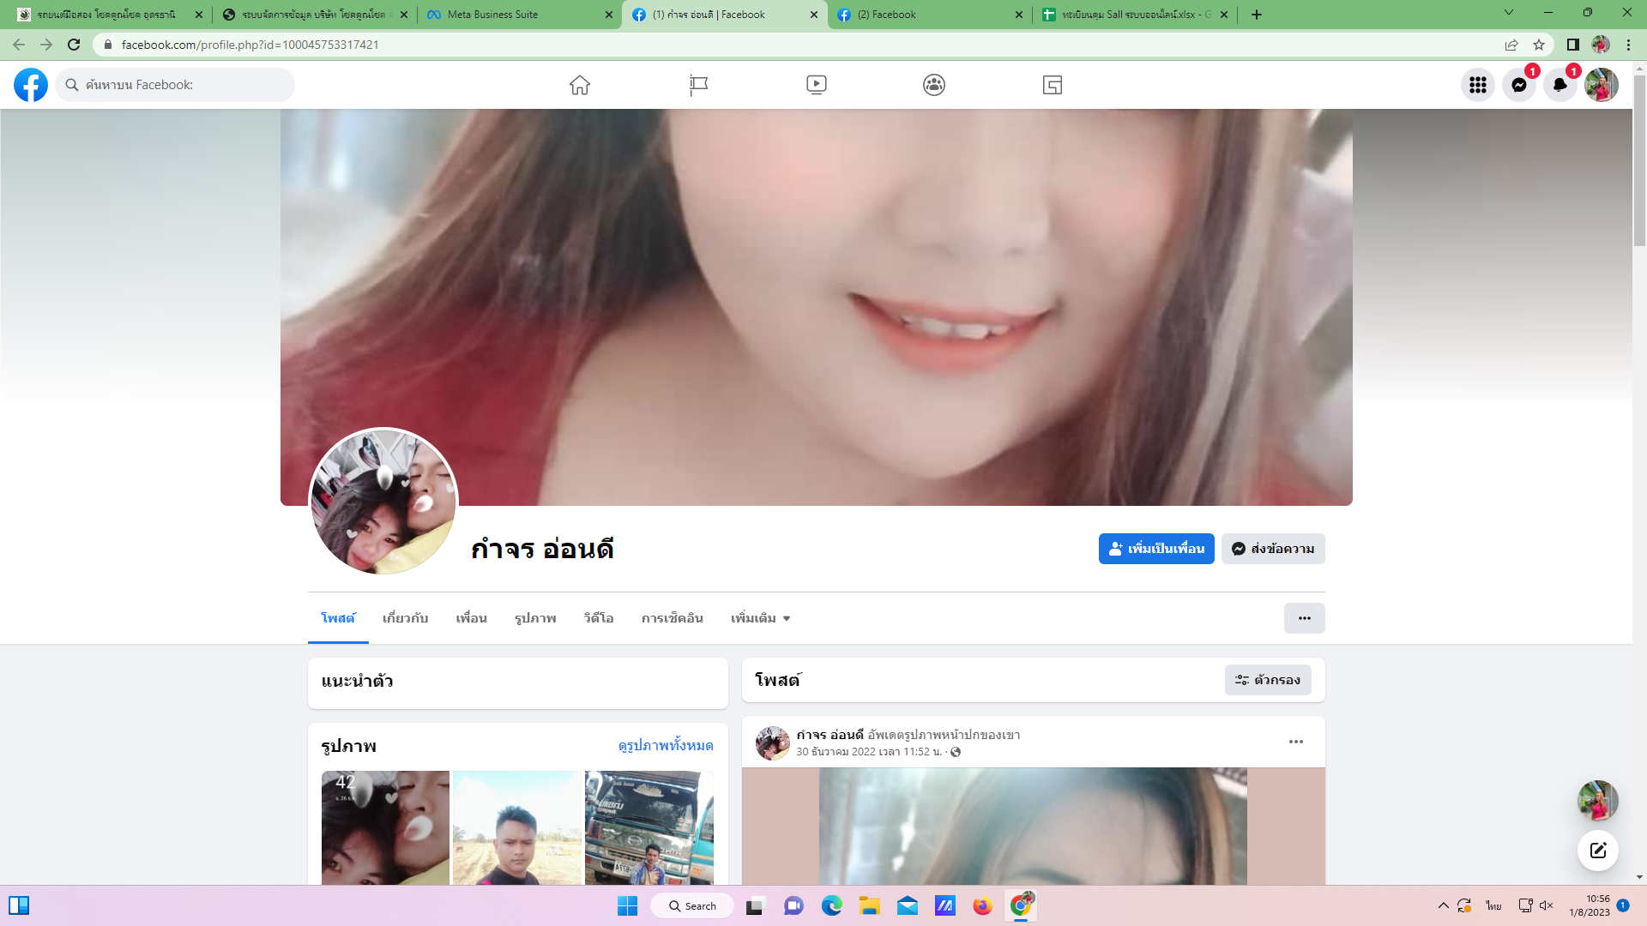Click ดูรูปภาพทั้งหมด link

[x=666, y=746]
